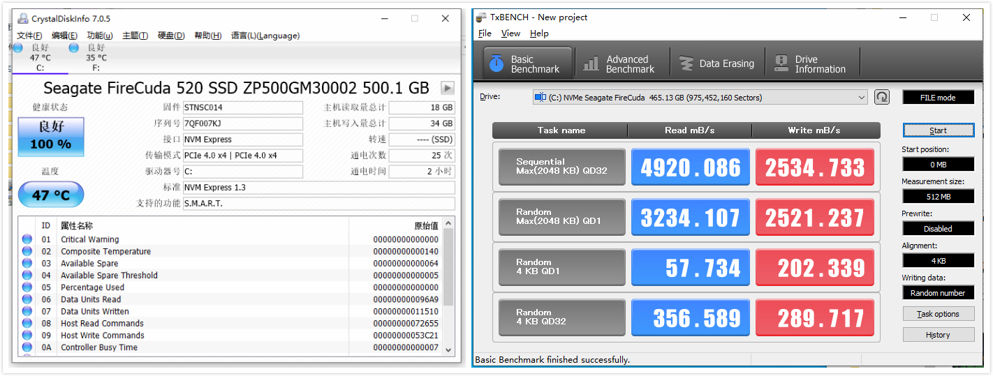The width and height of the screenshot is (993, 376).
Task: Click the serial number field 7QF007KJ
Action: pyautogui.click(x=243, y=123)
